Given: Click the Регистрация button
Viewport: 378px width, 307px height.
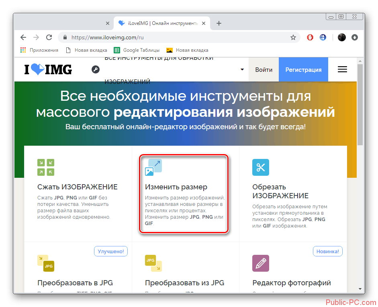Looking at the screenshot, I should coord(303,69).
